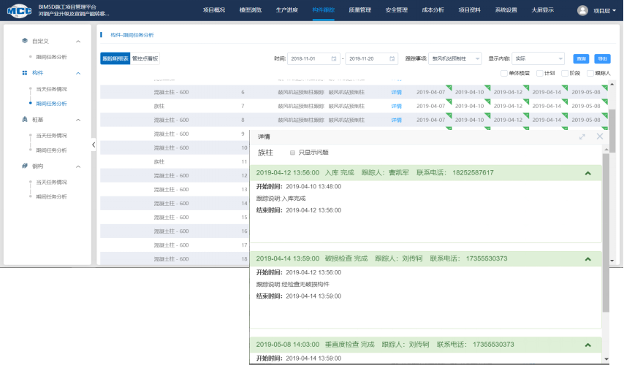
Task: Open calendar icon of start date 2018-11-01
Action: 334,58
